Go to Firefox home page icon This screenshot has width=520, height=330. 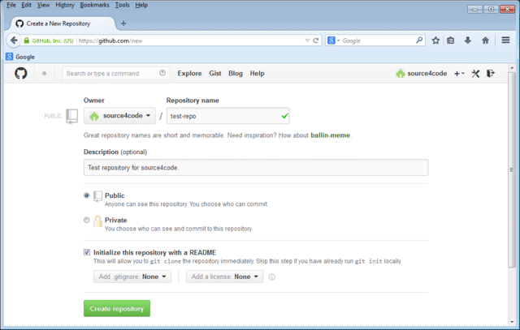click(x=485, y=41)
